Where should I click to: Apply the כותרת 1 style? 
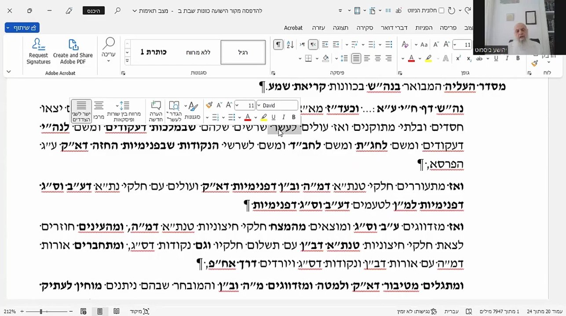pos(153,52)
